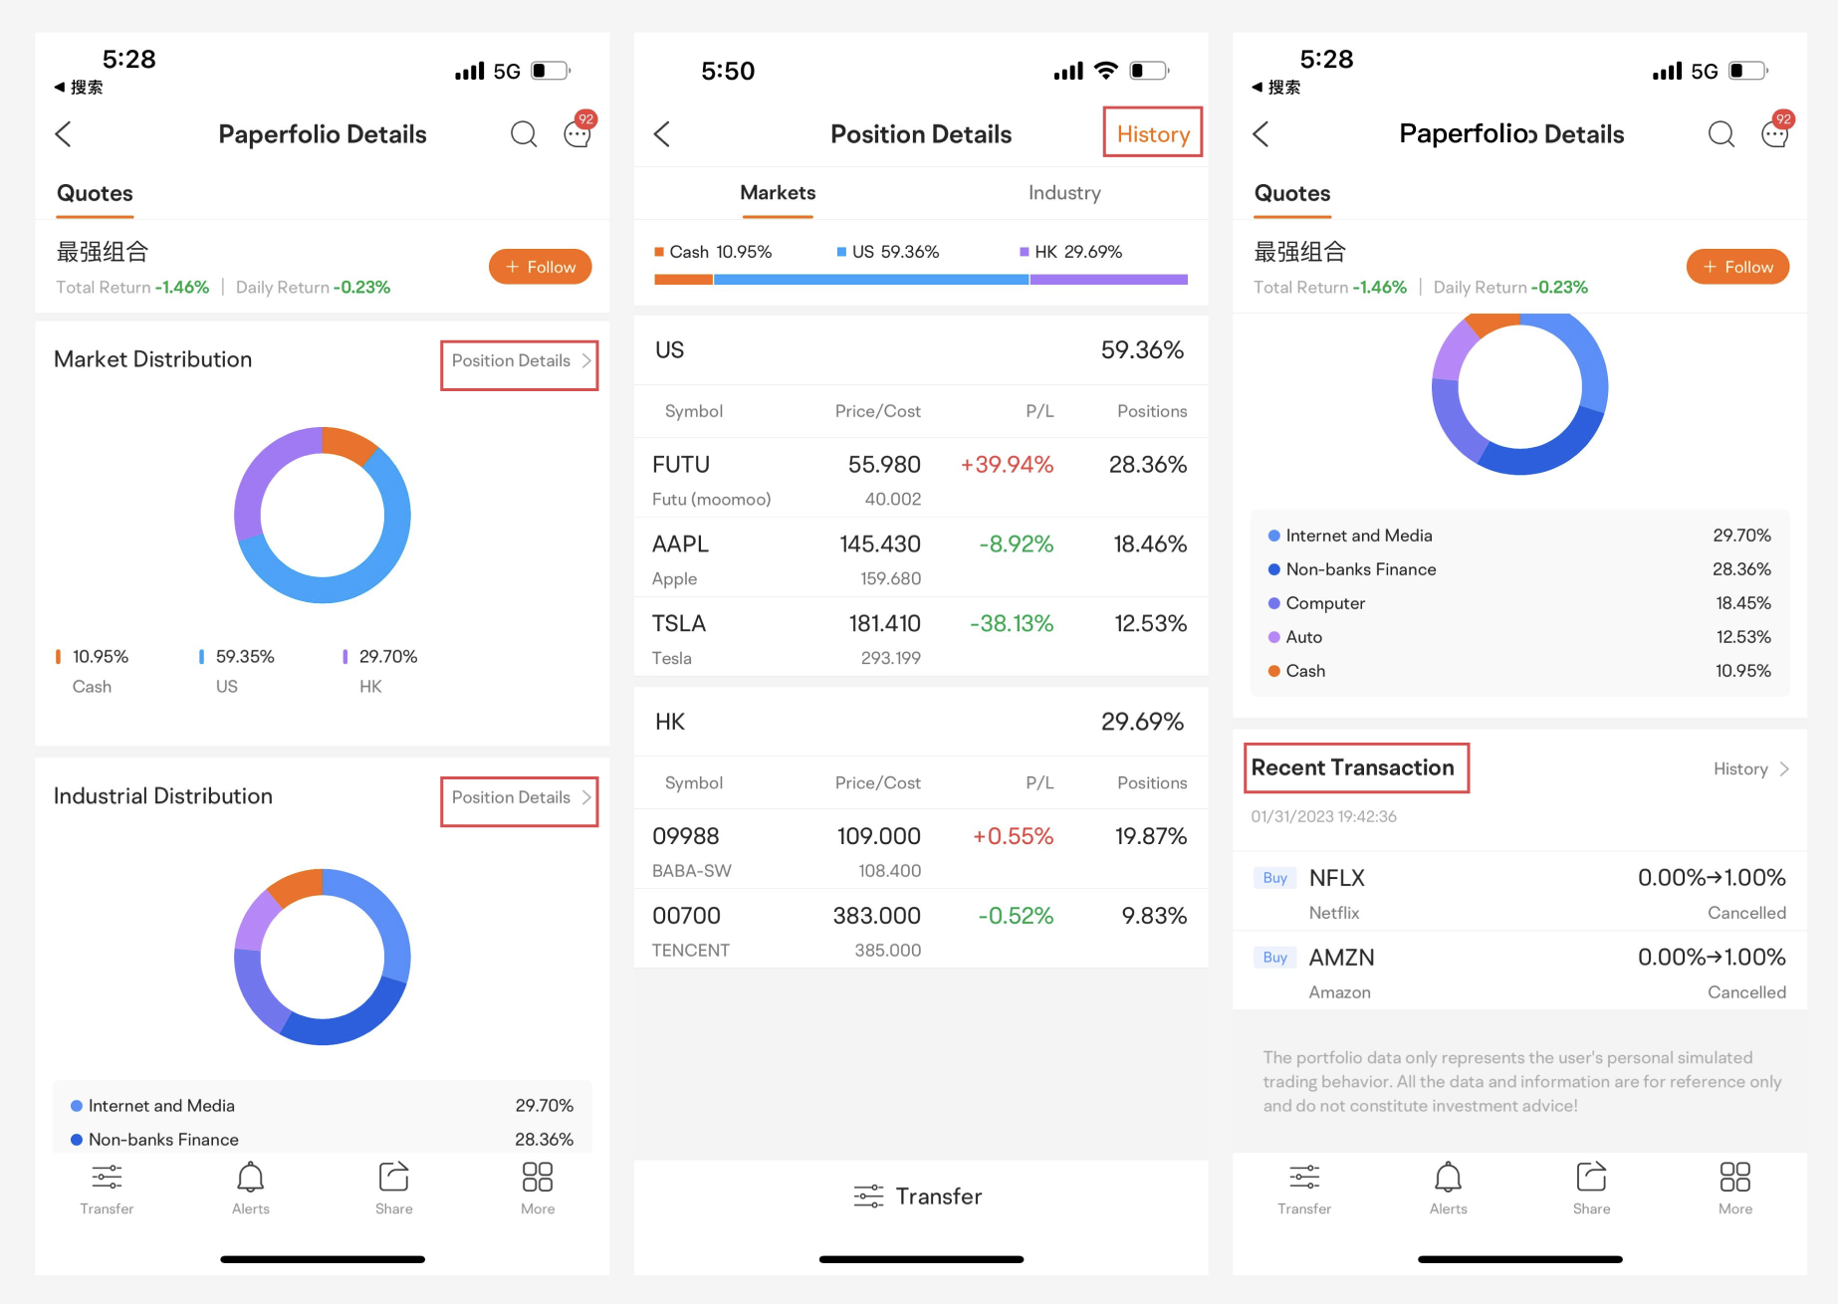Viewport: 1838px width, 1304px height.
Task: Click Market Distribution donut chart
Action: (x=323, y=516)
